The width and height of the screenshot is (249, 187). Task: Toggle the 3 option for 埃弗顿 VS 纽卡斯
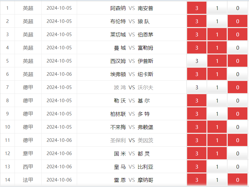coord(197,74)
